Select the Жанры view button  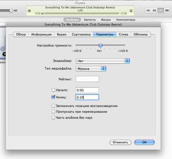(106, 20)
